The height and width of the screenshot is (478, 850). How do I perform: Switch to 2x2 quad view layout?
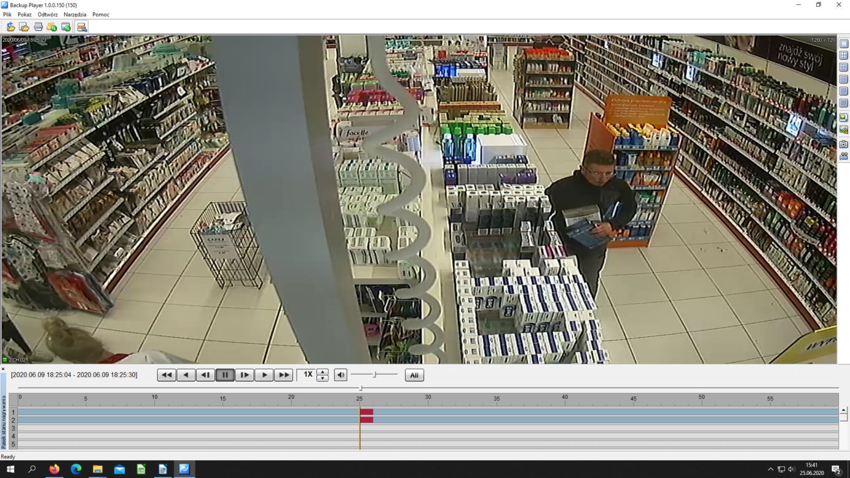click(844, 55)
